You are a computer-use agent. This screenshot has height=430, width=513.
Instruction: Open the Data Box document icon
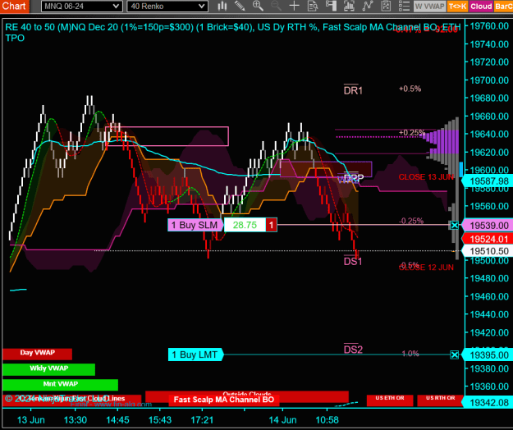click(x=313, y=6)
